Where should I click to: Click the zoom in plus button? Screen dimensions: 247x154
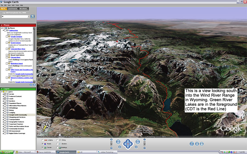click(111, 140)
